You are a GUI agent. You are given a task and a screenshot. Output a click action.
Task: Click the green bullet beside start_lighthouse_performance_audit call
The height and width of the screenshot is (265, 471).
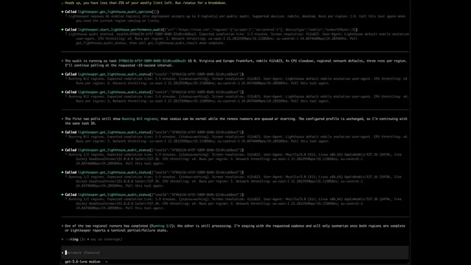pyautogui.click(x=62, y=30)
